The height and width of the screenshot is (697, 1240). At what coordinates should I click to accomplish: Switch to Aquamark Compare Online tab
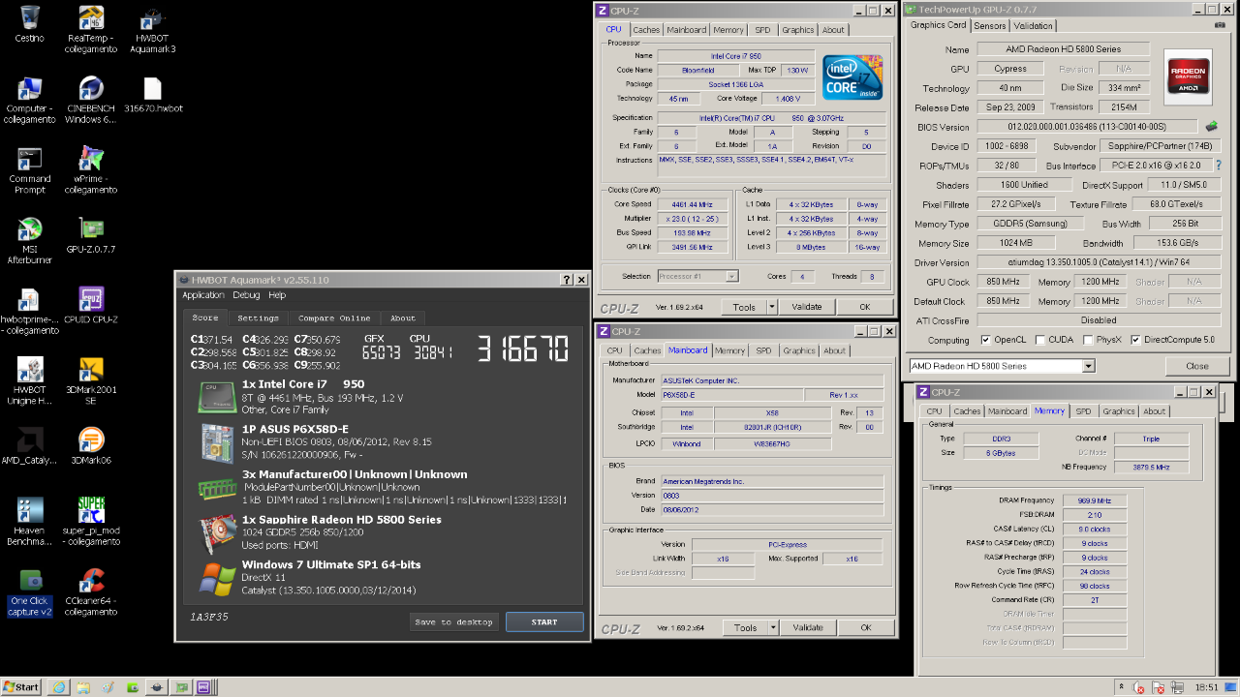pos(334,318)
